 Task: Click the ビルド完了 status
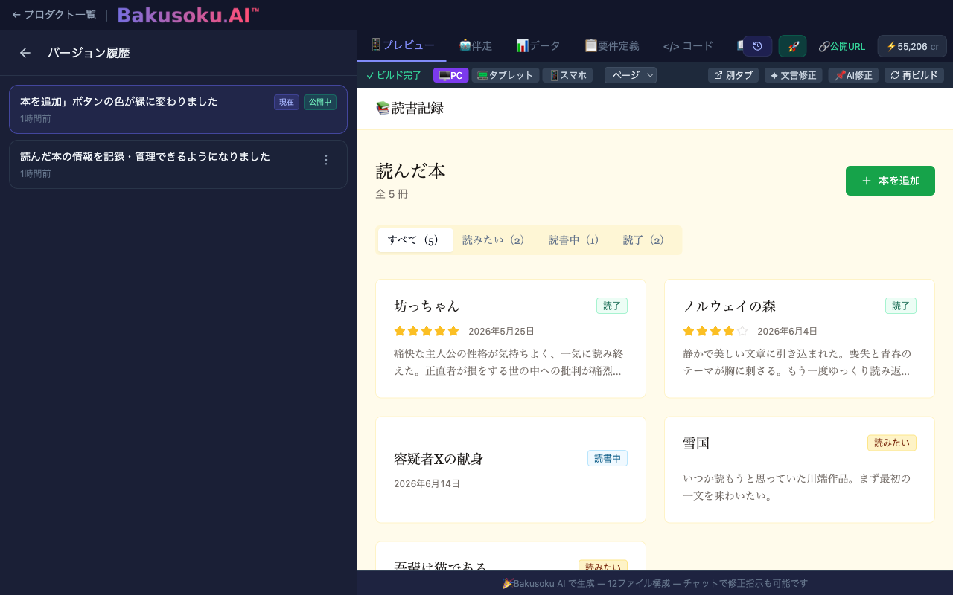pyautogui.click(x=394, y=75)
